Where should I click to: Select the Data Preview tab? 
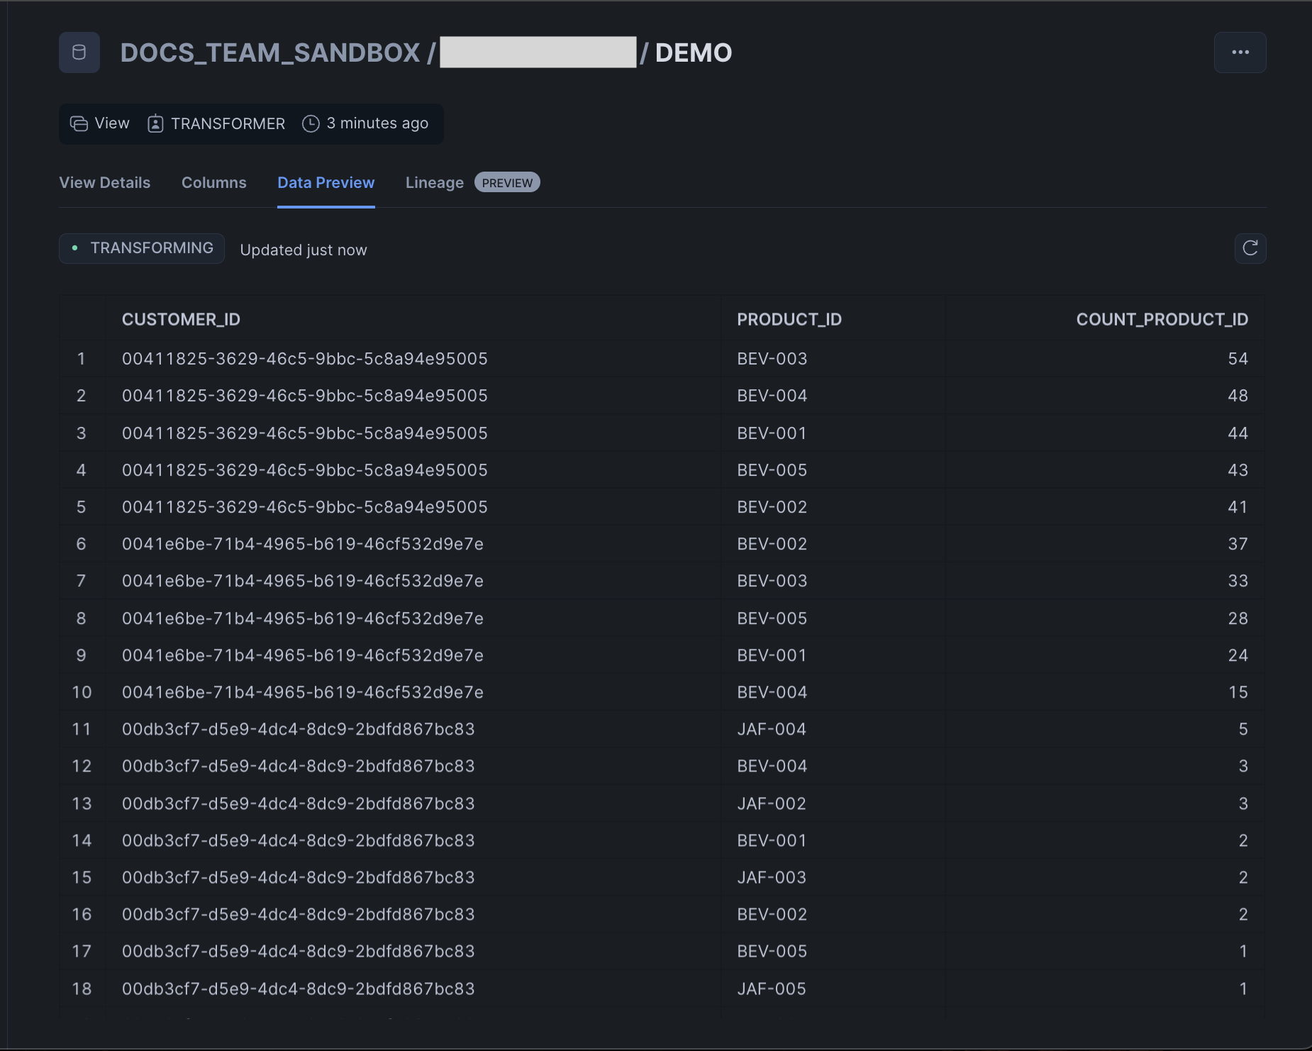pyautogui.click(x=326, y=182)
